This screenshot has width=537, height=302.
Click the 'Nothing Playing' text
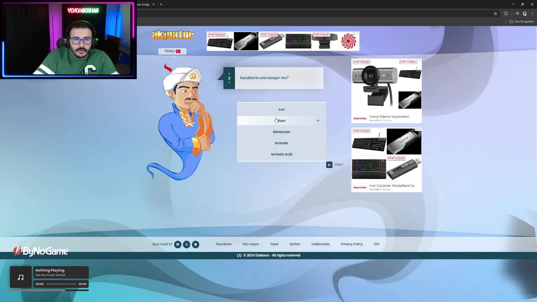50,271
